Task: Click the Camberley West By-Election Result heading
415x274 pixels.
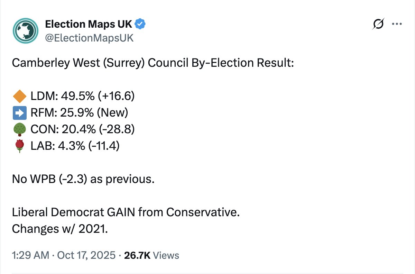Action: tap(153, 63)
